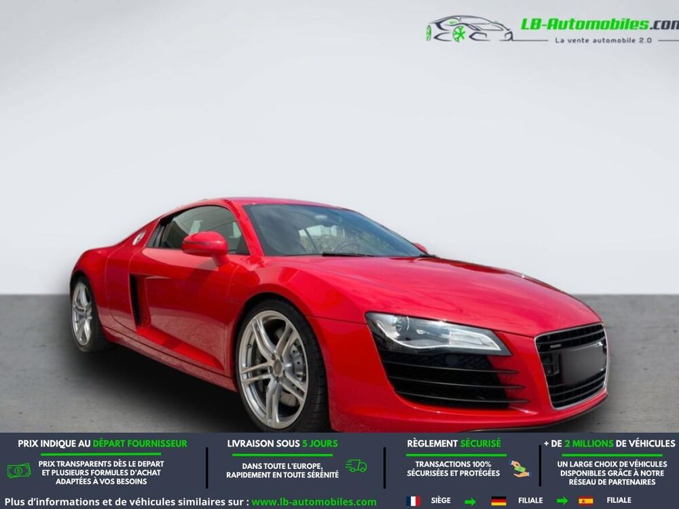
Task: Click the FILIALE label next to German flag
Action: point(530,500)
